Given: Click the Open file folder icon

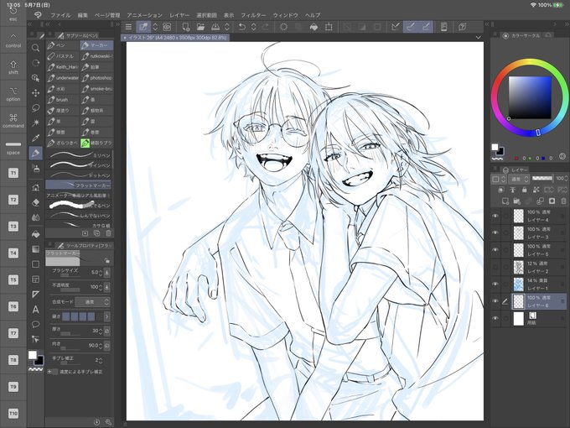Looking at the screenshot, I should click(x=200, y=27).
